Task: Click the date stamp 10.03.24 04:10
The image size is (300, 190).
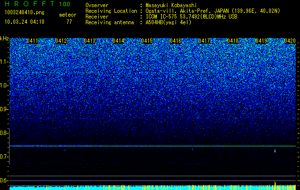Action: point(24,22)
